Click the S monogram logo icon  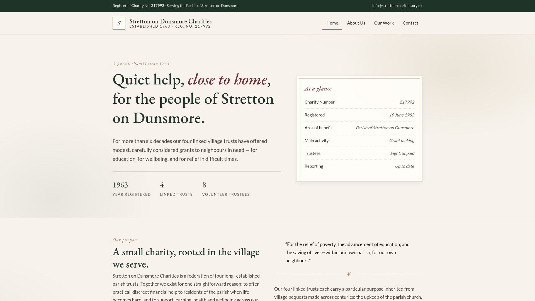pos(119,23)
